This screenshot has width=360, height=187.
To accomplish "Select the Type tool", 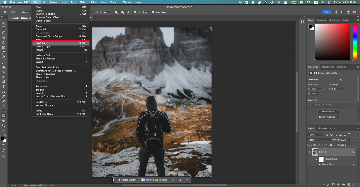I will pos(4,106).
